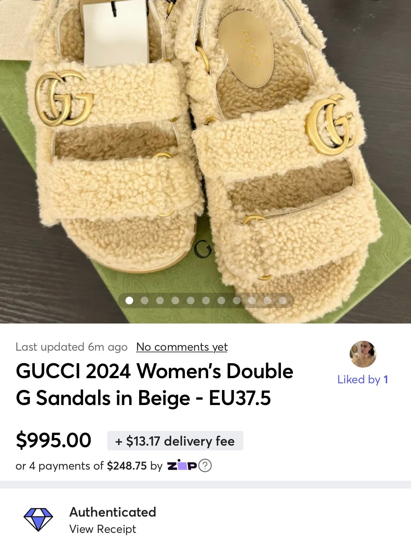Tap the $995.00 price
The image size is (411, 546).
click(53, 440)
